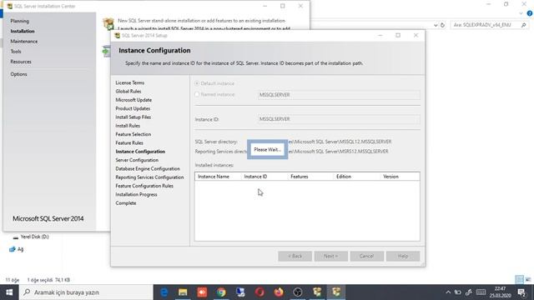The height and width of the screenshot is (300, 534).
Task: Launch Microsoft Edge from the taskbar
Action: (x=164, y=292)
